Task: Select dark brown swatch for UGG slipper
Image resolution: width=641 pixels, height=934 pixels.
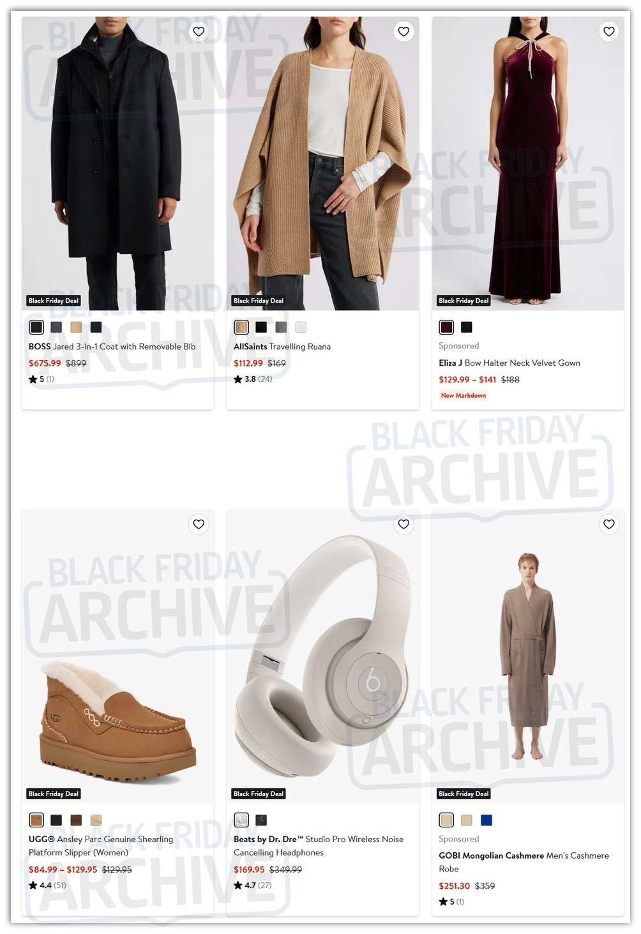Action: tap(76, 820)
